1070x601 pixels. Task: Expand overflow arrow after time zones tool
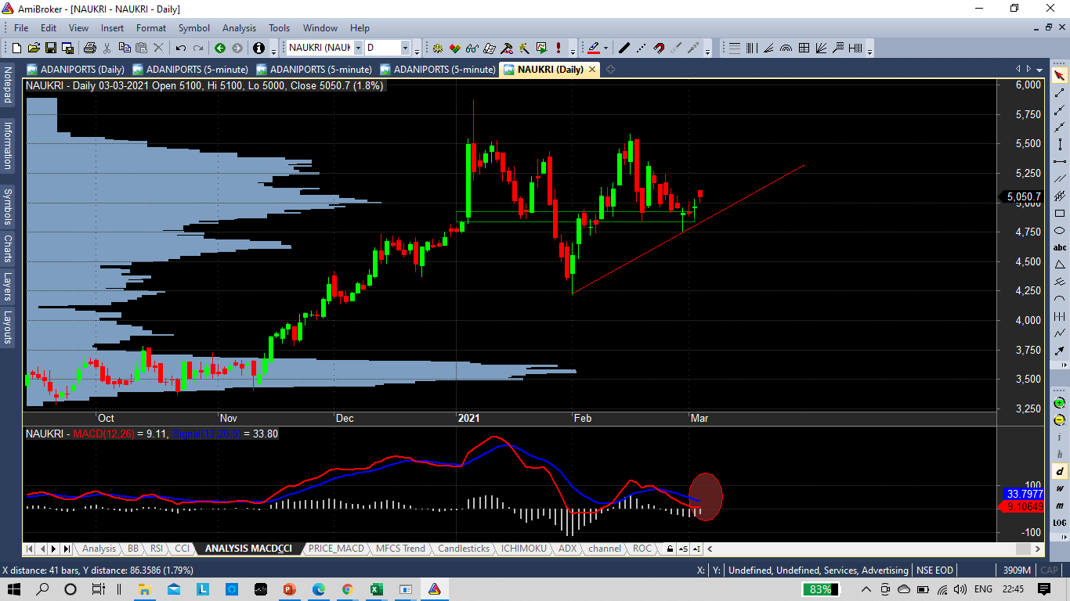point(869,49)
